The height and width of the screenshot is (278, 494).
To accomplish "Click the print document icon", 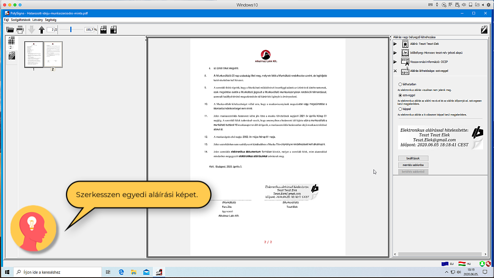I will click(20, 30).
